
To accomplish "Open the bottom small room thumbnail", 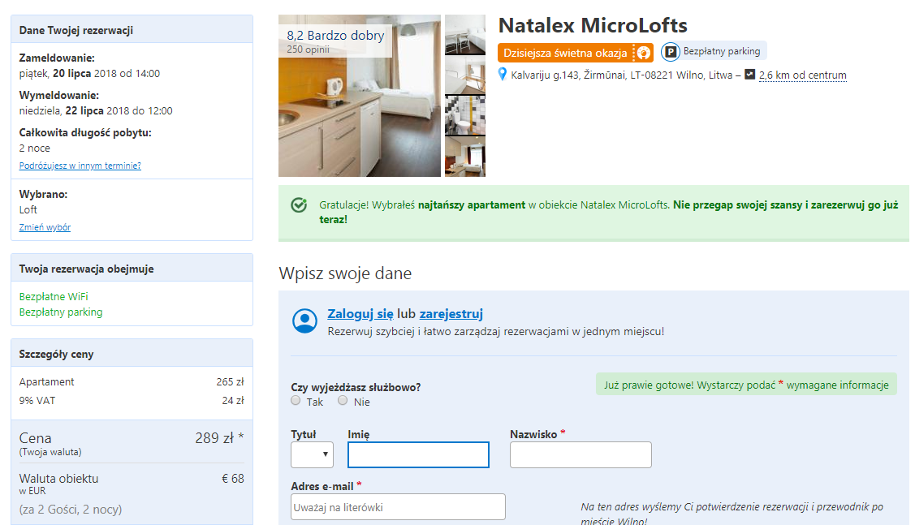I will [x=465, y=157].
